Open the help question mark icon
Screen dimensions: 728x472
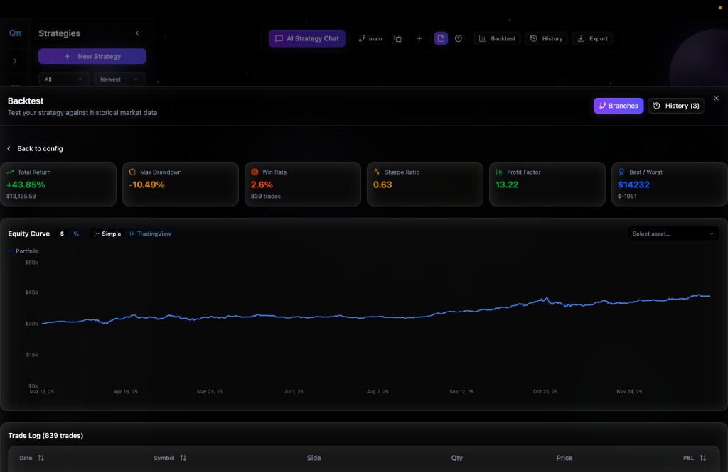(x=459, y=38)
